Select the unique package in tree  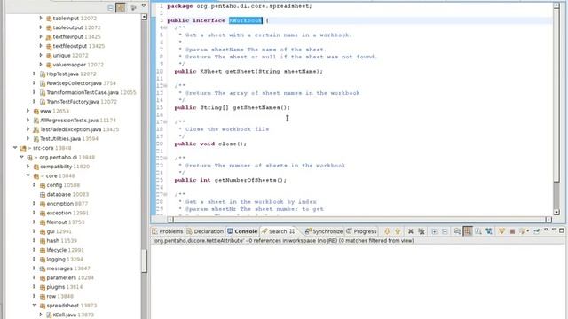click(67, 55)
